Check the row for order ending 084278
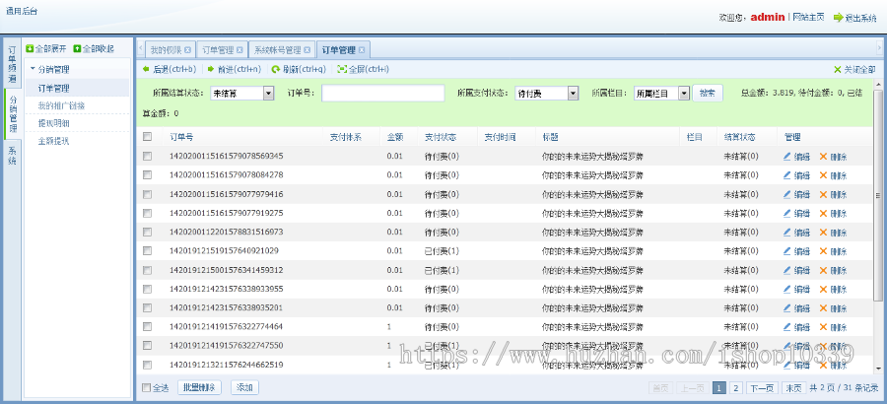The height and width of the screenshot is (404, 887). pos(148,174)
